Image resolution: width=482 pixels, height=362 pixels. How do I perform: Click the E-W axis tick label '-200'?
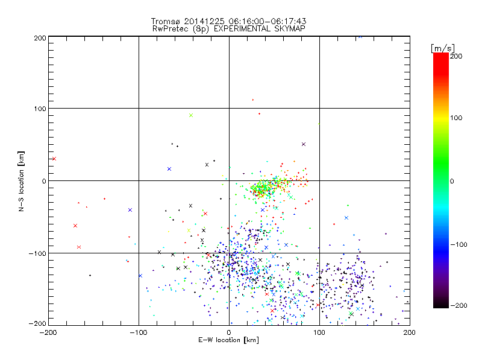point(49,332)
